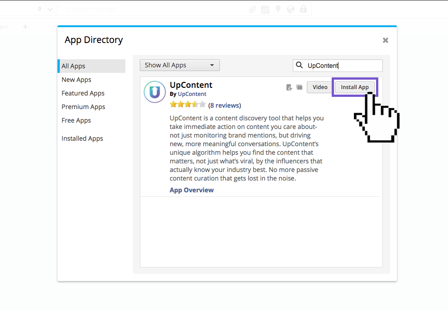Click the magnifying glass search icon

[299, 65]
